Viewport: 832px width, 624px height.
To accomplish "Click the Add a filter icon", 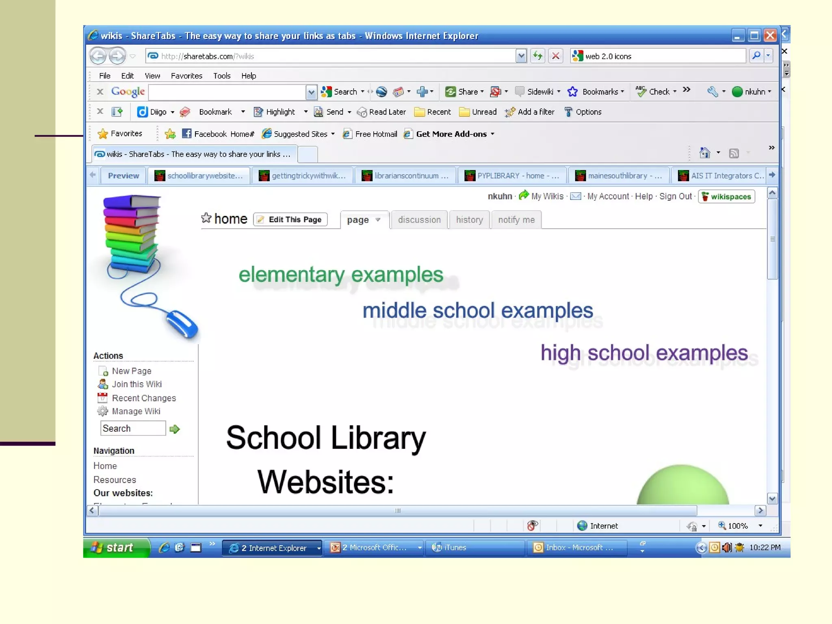I will [510, 112].
